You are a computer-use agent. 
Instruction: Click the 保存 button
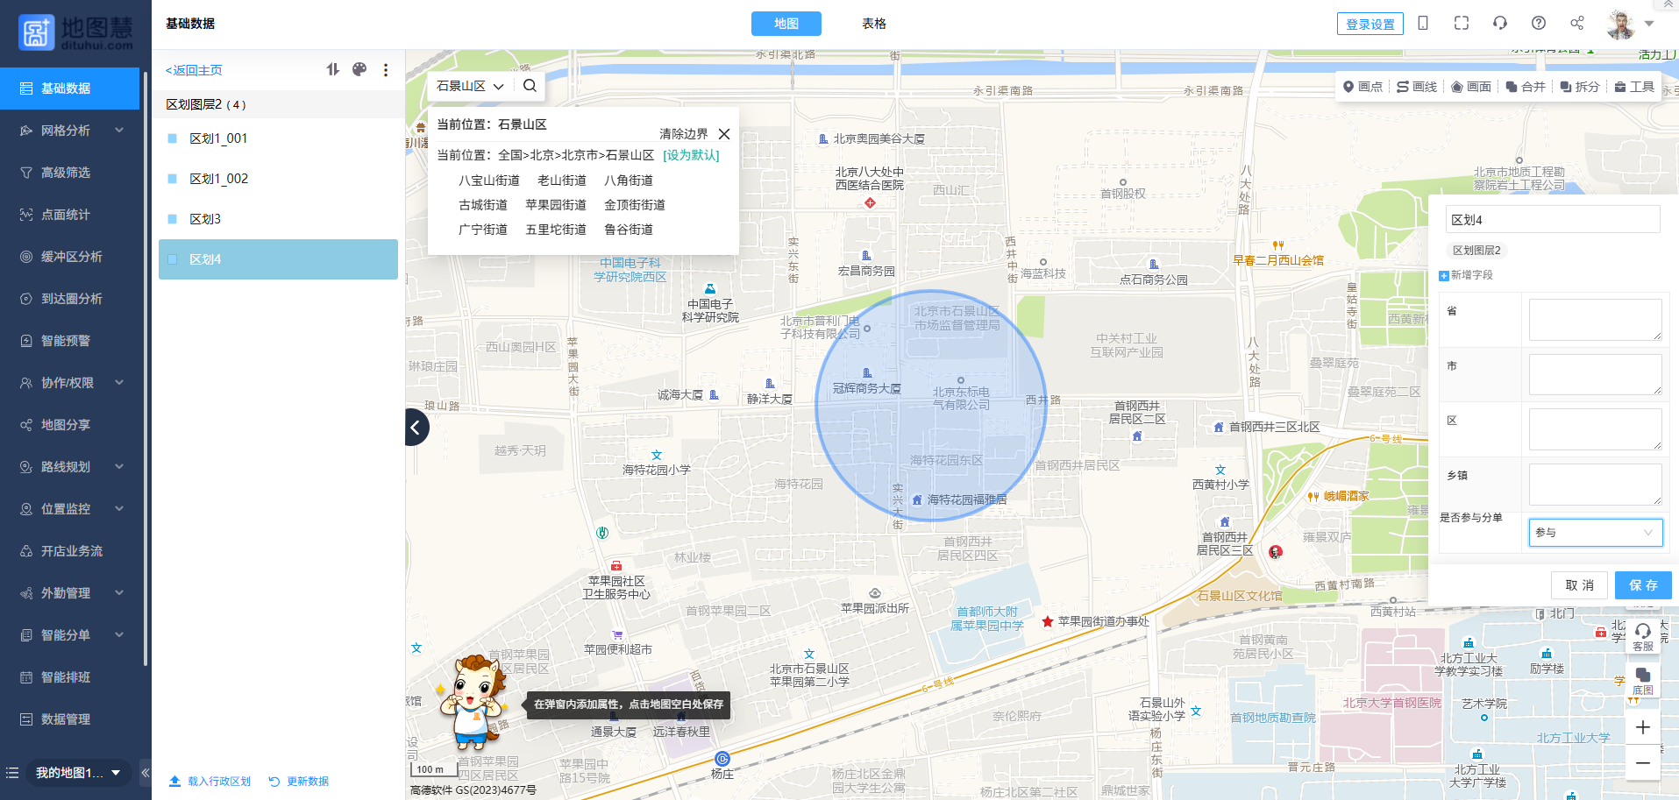pos(1642,585)
